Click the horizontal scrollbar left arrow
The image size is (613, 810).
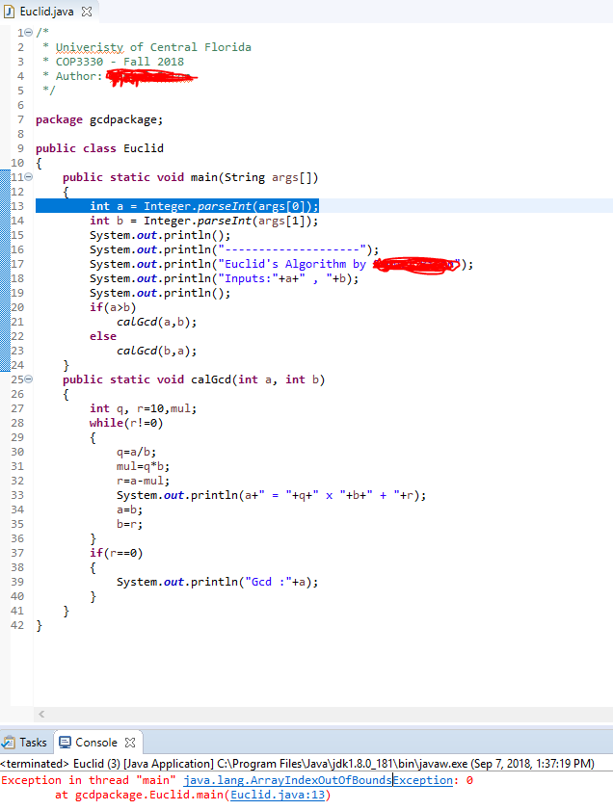(41, 714)
